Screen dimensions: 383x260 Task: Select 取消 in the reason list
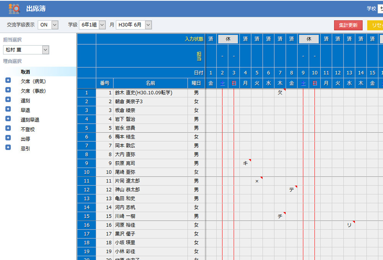pyautogui.click(x=25, y=72)
